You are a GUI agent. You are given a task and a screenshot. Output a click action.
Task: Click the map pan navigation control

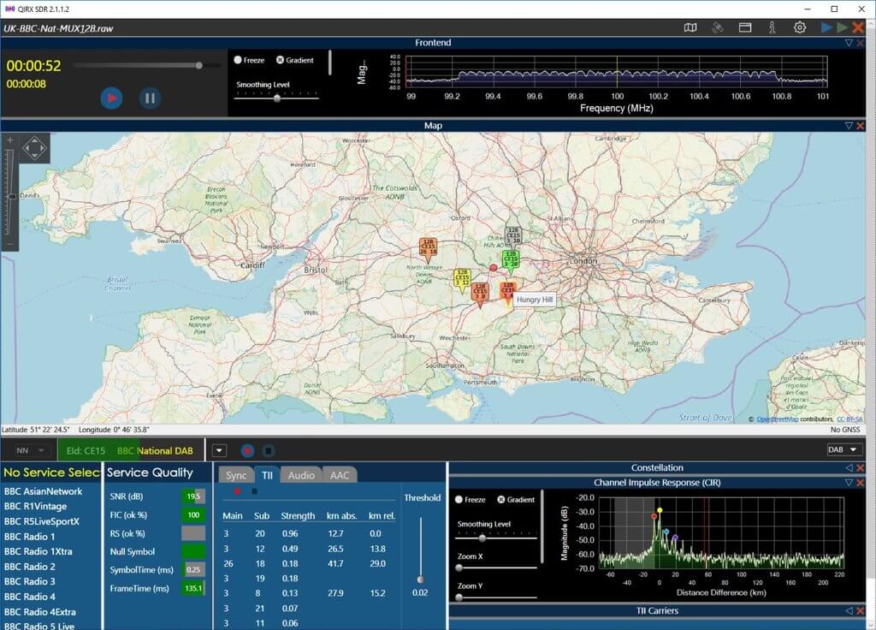point(34,147)
